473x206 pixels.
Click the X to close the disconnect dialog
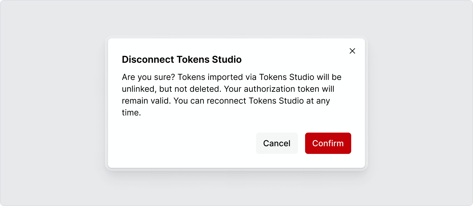(x=352, y=51)
